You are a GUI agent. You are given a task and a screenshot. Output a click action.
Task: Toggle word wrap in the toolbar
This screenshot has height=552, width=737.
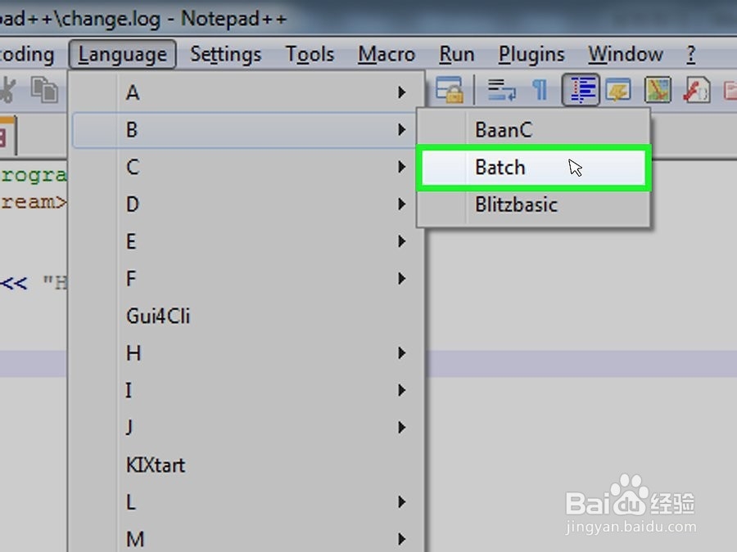tap(500, 90)
